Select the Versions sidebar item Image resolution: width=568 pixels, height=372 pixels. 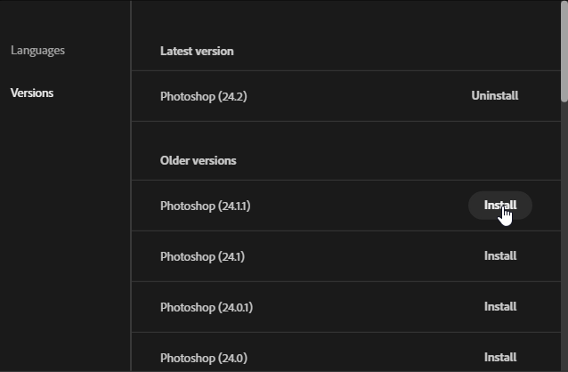[32, 93]
